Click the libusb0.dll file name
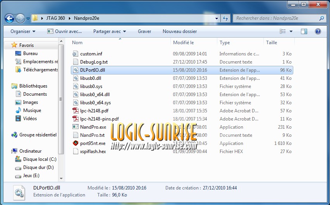 [x=91, y=78]
